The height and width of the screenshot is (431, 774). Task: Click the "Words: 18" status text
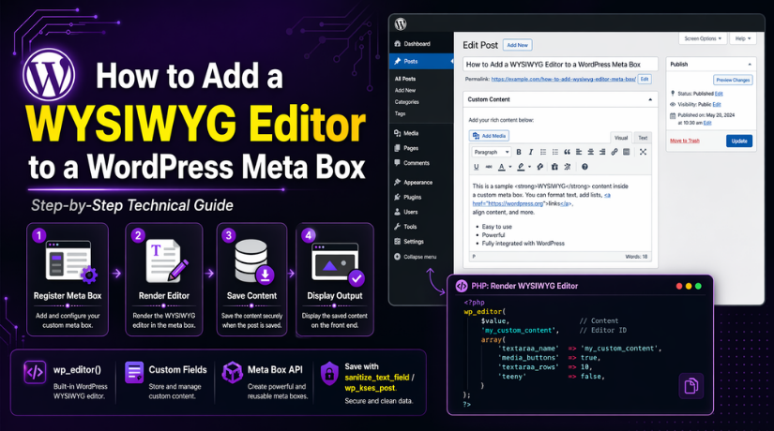pos(636,257)
